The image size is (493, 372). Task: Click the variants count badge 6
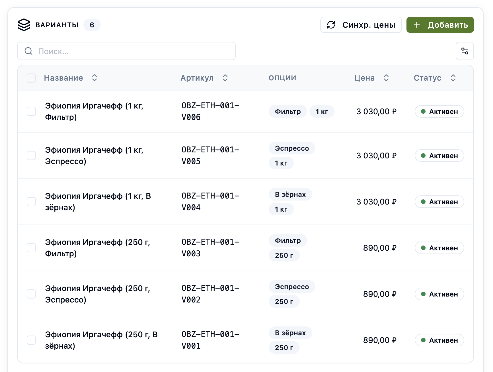coord(92,25)
